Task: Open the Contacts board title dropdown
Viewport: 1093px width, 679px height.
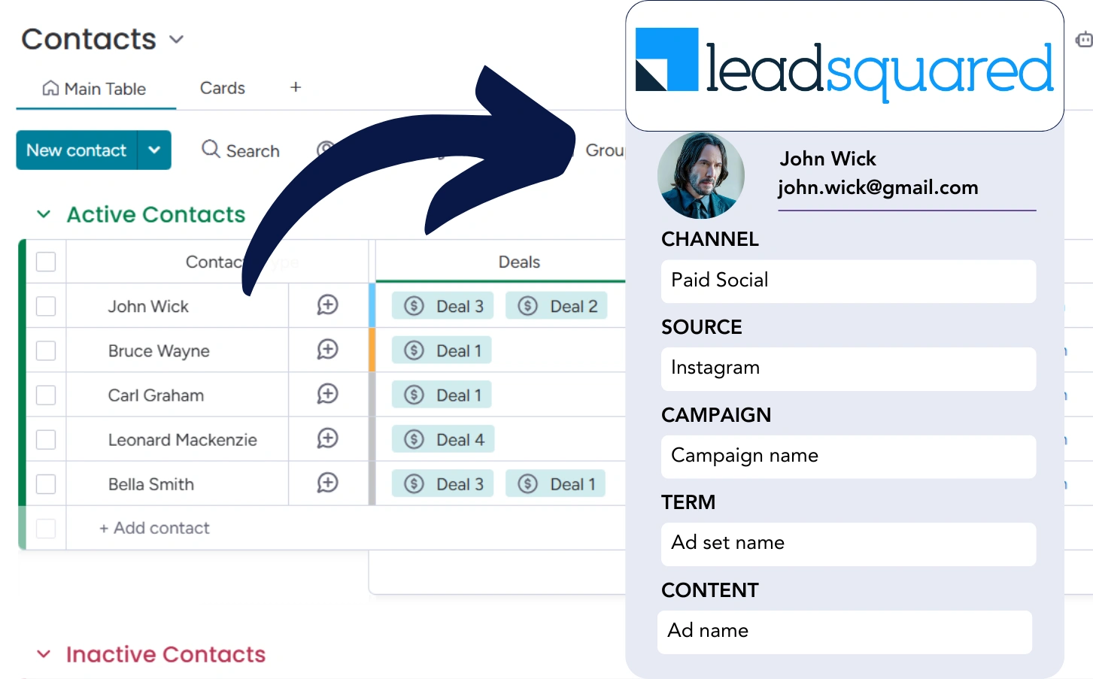Action: 177,40
